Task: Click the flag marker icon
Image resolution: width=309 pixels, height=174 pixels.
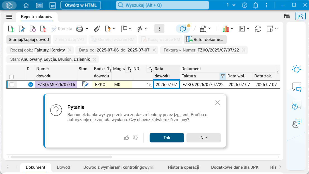Action: 124,29
